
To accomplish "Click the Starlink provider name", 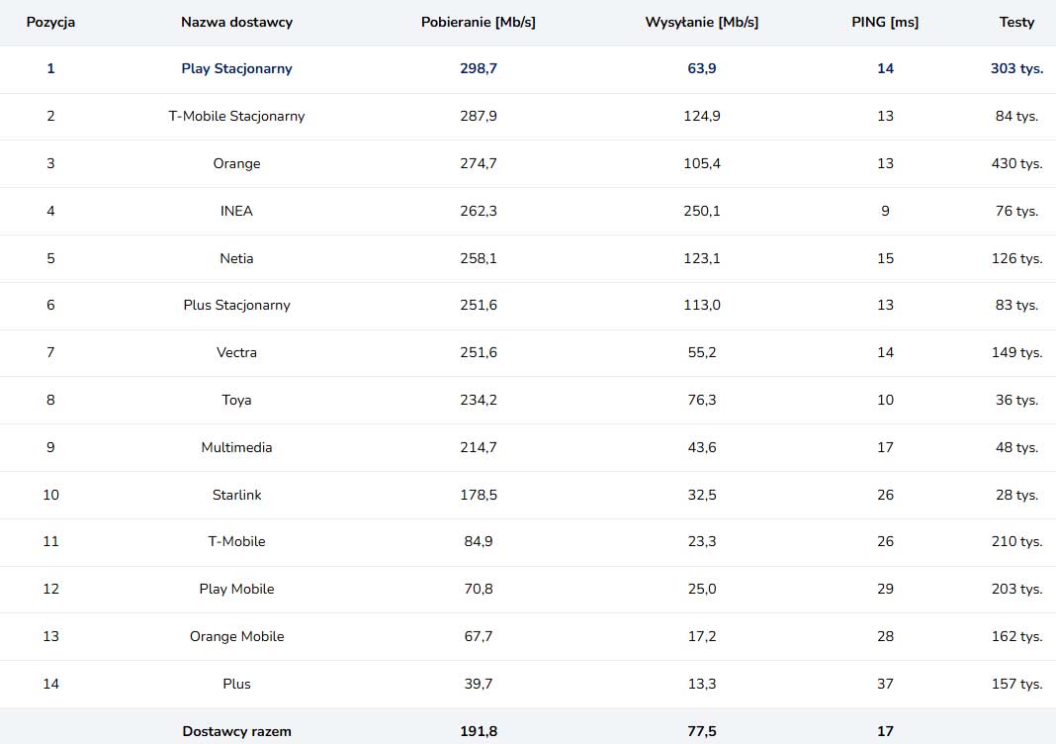I will click(236, 495).
